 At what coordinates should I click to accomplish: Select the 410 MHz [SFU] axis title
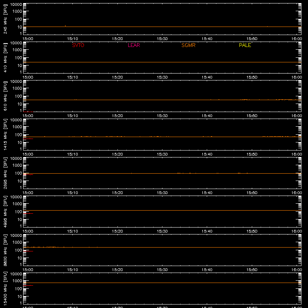pyautogui.click(x=5, y=57)
